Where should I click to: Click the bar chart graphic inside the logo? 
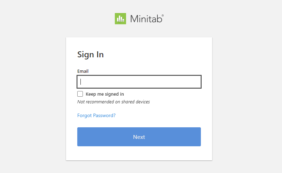[120, 19]
